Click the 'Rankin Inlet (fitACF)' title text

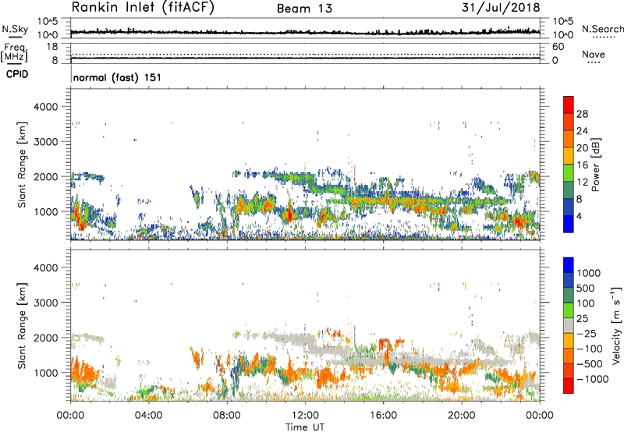pyautogui.click(x=143, y=8)
